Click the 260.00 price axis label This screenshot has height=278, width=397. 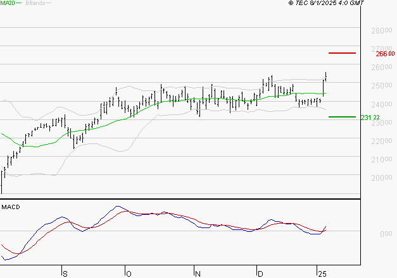coord(382,68)
